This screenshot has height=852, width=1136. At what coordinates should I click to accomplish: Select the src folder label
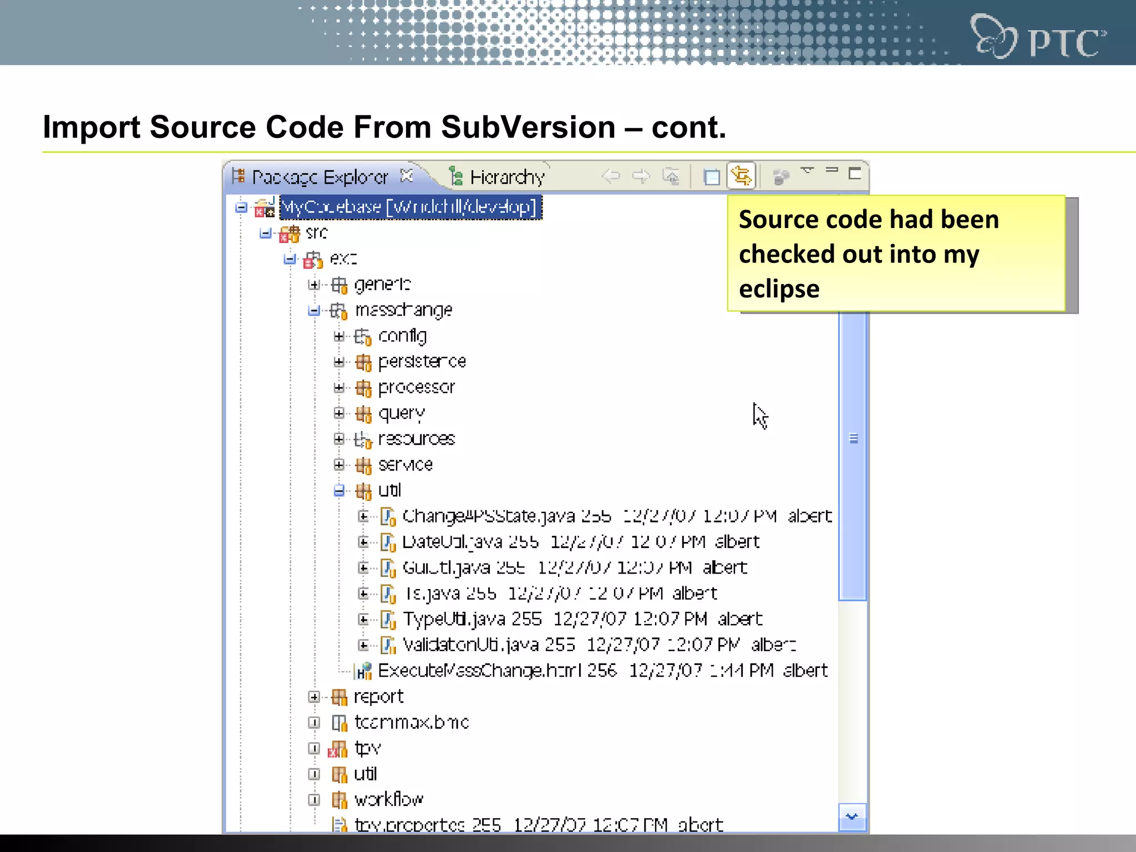(317, 233)
